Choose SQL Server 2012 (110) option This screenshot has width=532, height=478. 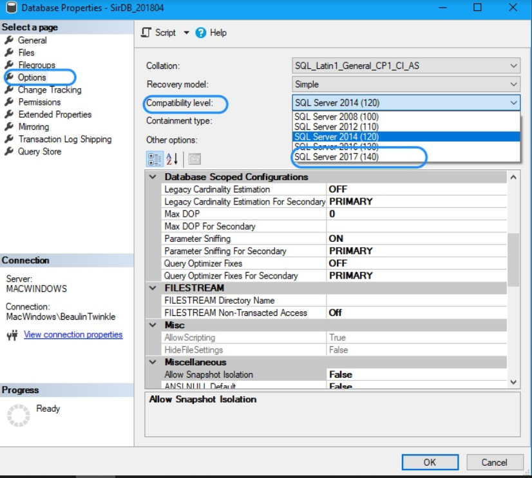point(406,127)
